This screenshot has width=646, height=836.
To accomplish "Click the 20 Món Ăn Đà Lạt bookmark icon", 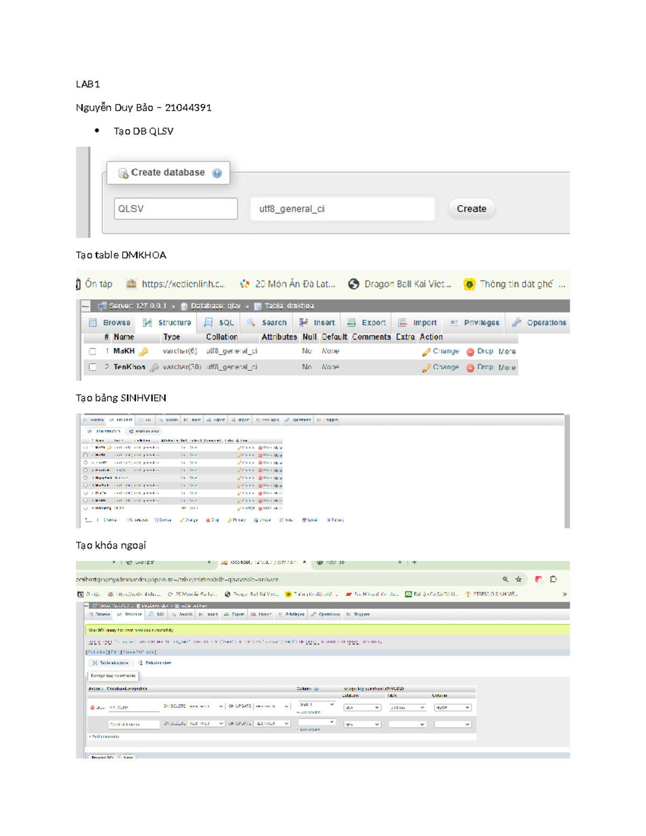I will [x=245, y=284].
